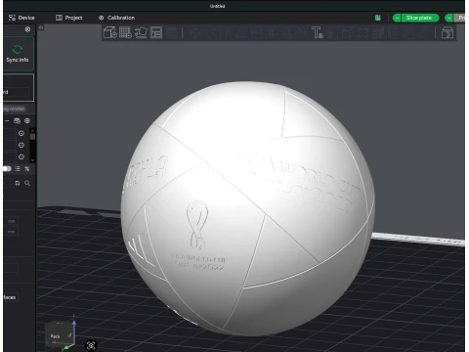Select the soccer ball model
The image size is (469, 352).
(247, 208)
